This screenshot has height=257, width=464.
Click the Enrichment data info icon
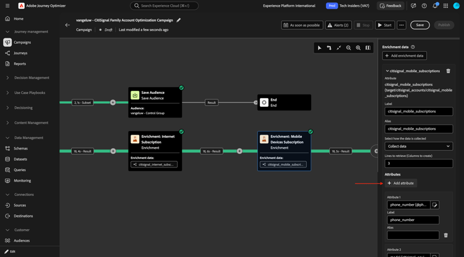[413, 47]
